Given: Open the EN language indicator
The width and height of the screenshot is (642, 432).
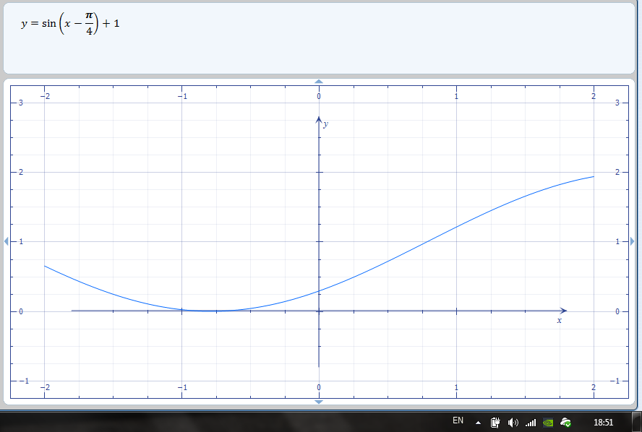Looking at the screenshot, I should (x=458, y=420).
